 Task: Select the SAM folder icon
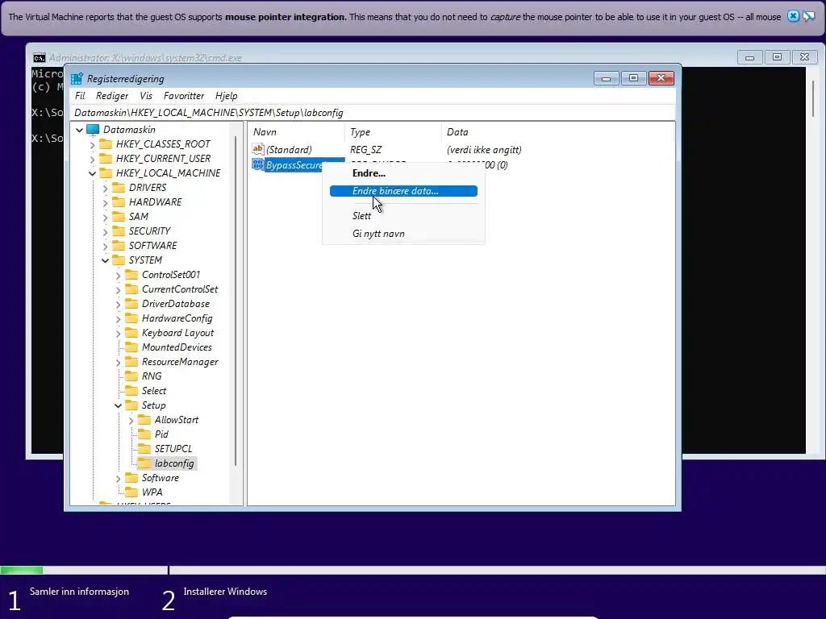click(x=119, y=216)
